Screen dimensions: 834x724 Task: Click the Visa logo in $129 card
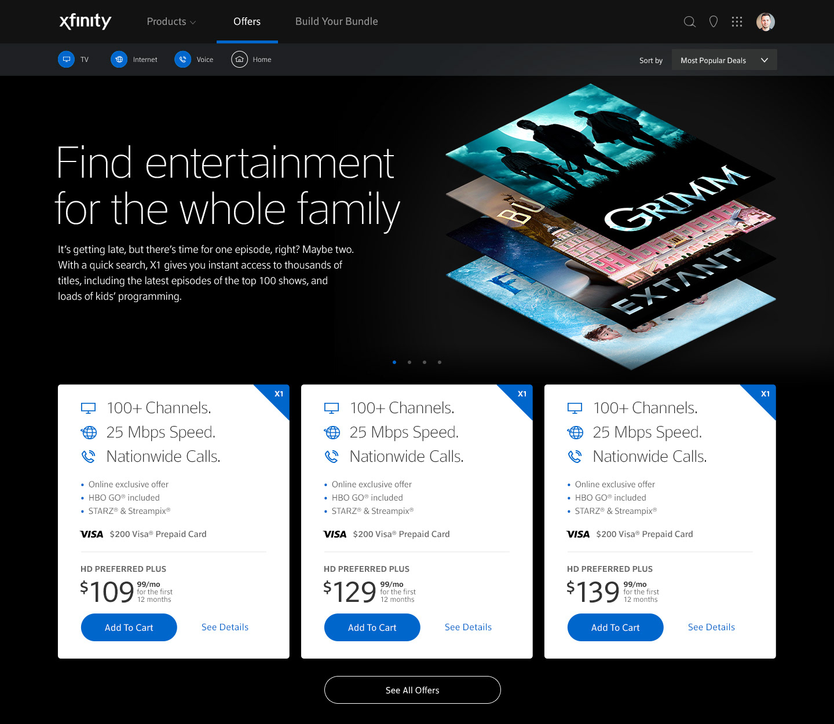(x=335, y=534)
